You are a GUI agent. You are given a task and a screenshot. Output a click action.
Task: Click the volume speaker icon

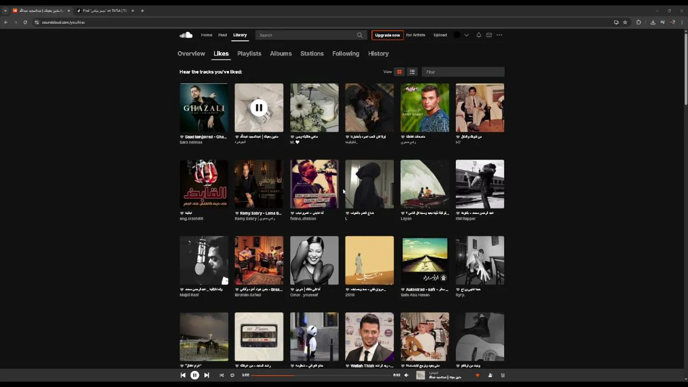coord(406,375)
